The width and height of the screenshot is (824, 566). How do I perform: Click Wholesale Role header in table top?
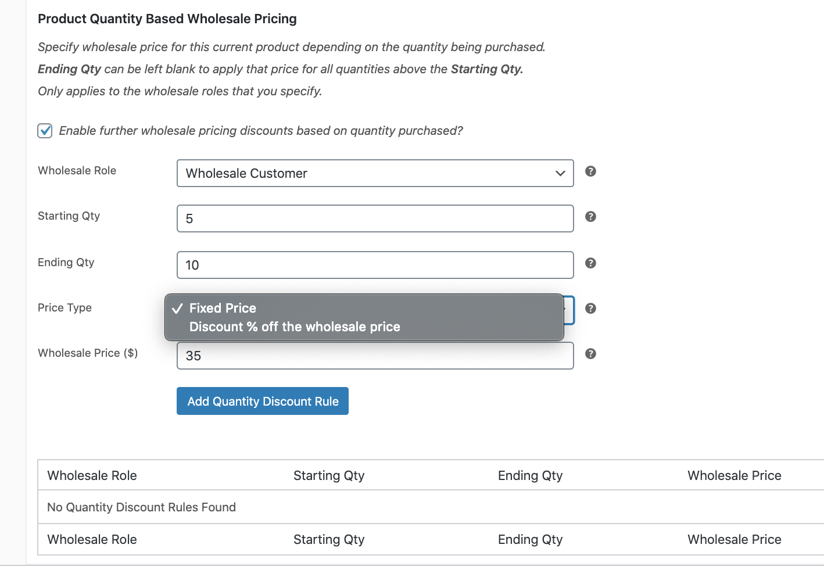(x=92, y=475)
